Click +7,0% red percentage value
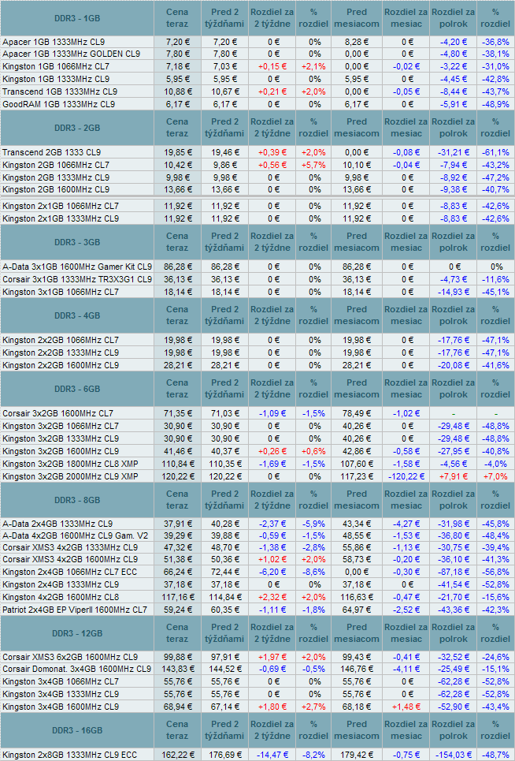Viewport: 515px width, 761px height. click(x=495, y=476)
